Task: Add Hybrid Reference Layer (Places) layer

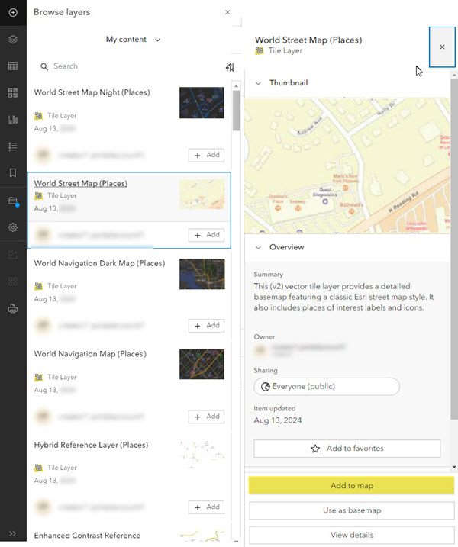Action: point(206,507)
